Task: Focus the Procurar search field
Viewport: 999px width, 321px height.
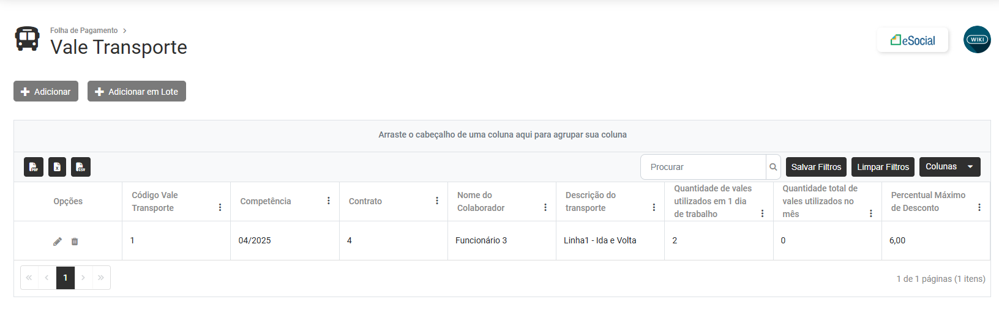Action: point(704,167)
